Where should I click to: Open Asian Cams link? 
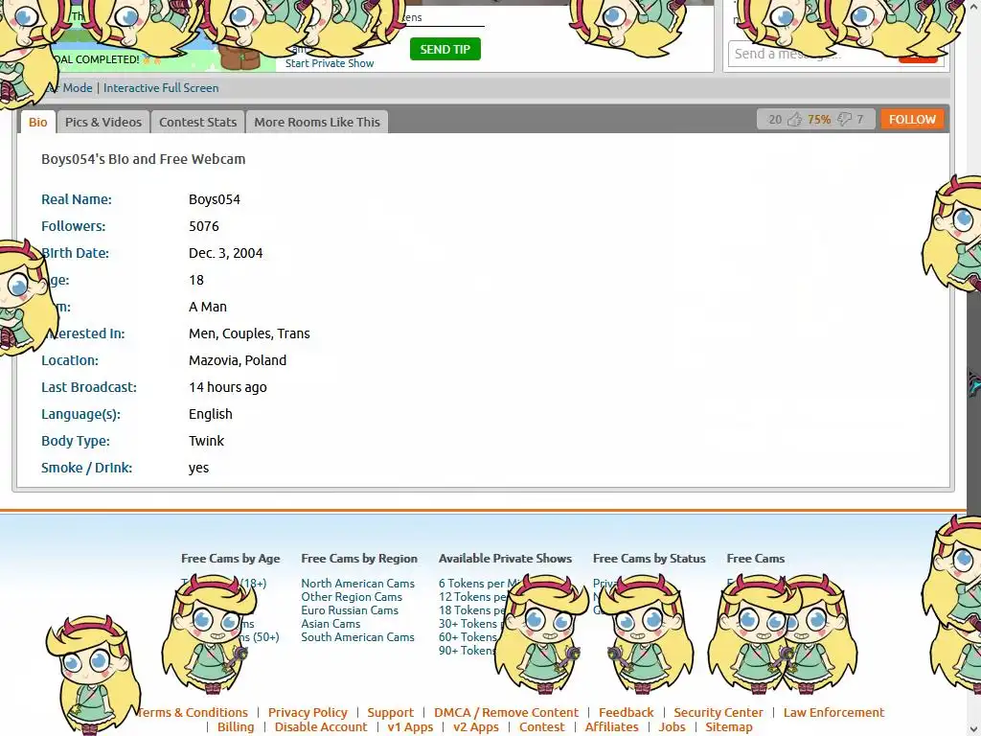(x=331, y=624)
